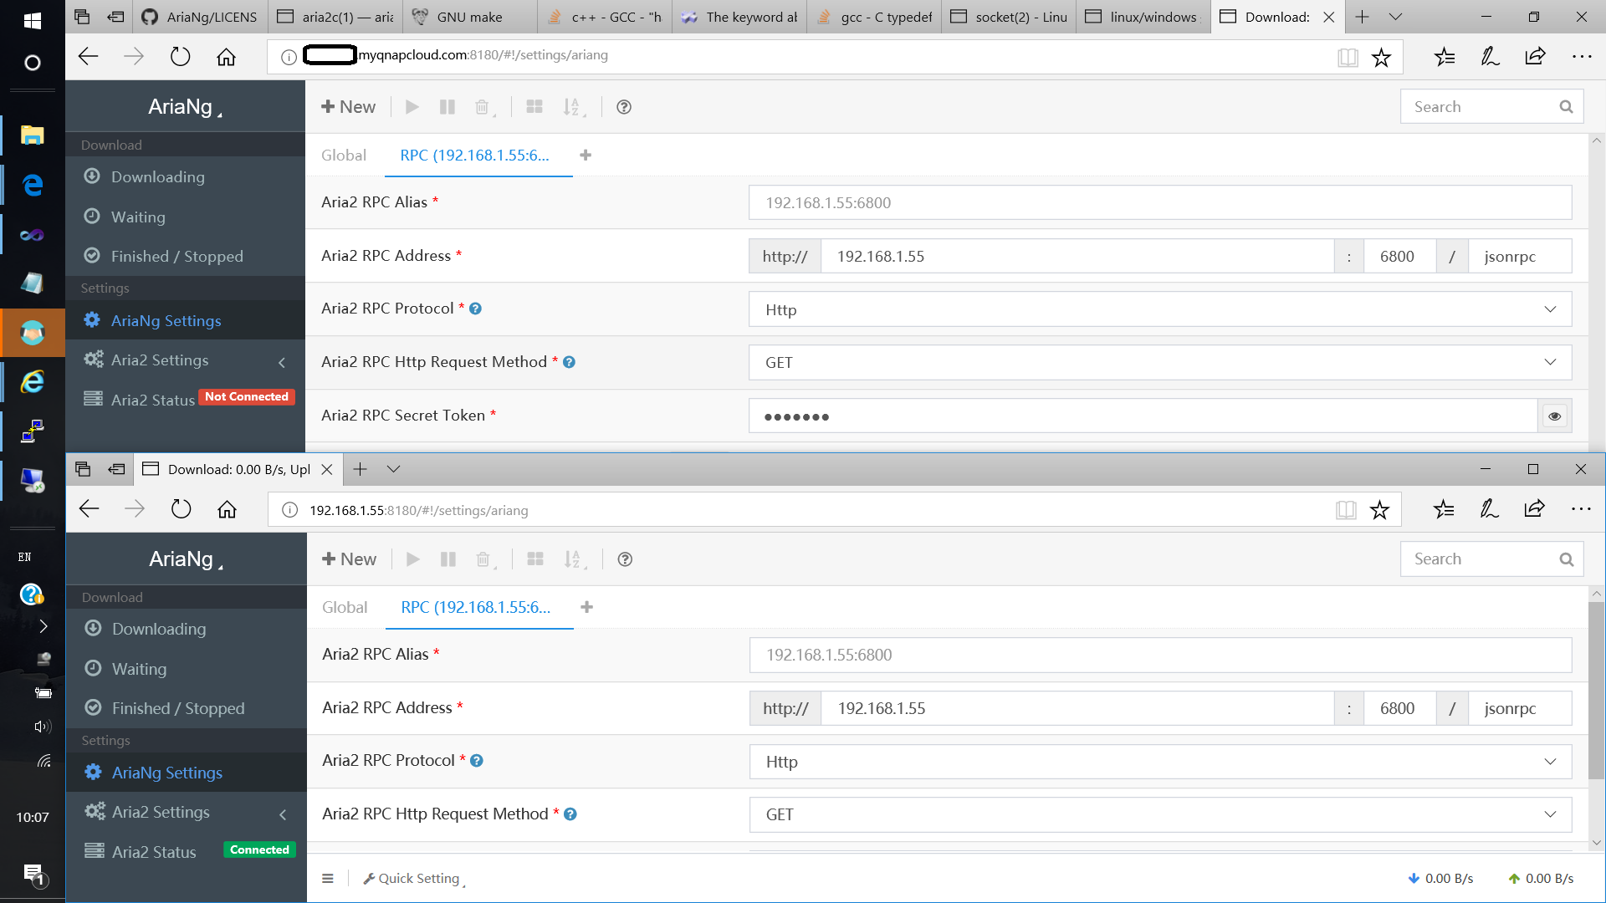Open the Aria2 RPC Http Request Method dropdown
Image resolution: width=1606 pixels, height=903 pixels.
[x=1549, y=362]
